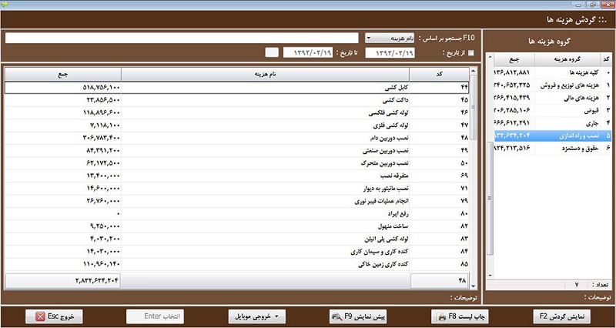Click the خروج Esc exit button

pos(54,316)
